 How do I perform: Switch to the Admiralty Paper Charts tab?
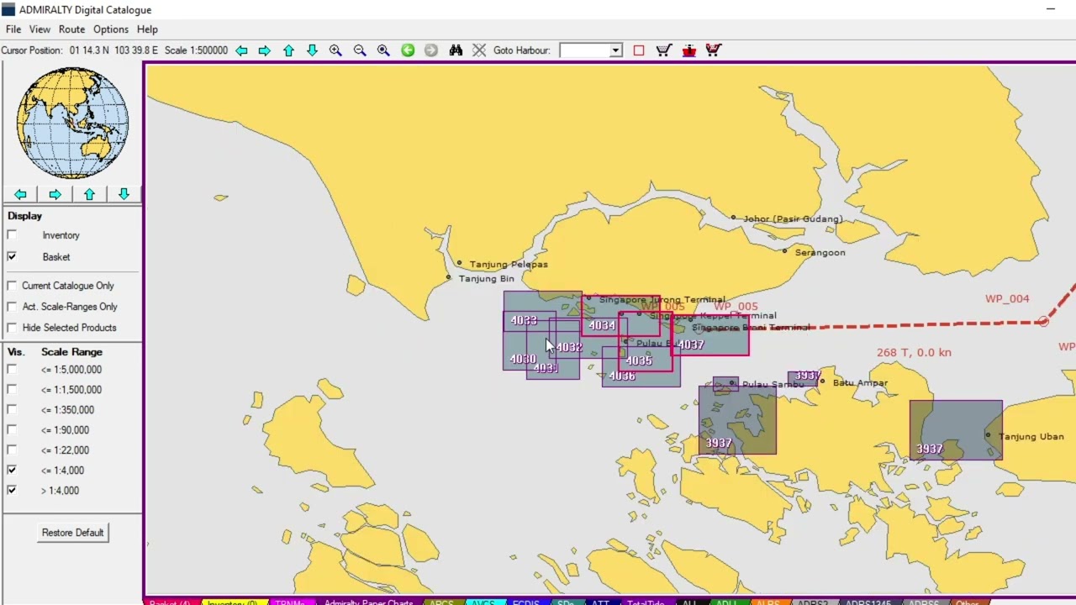pos(369,602)
